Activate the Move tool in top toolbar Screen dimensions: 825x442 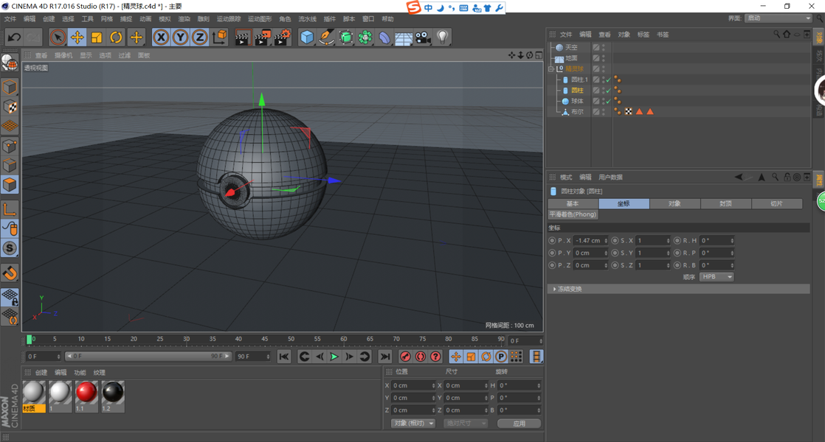coord(77,38)
